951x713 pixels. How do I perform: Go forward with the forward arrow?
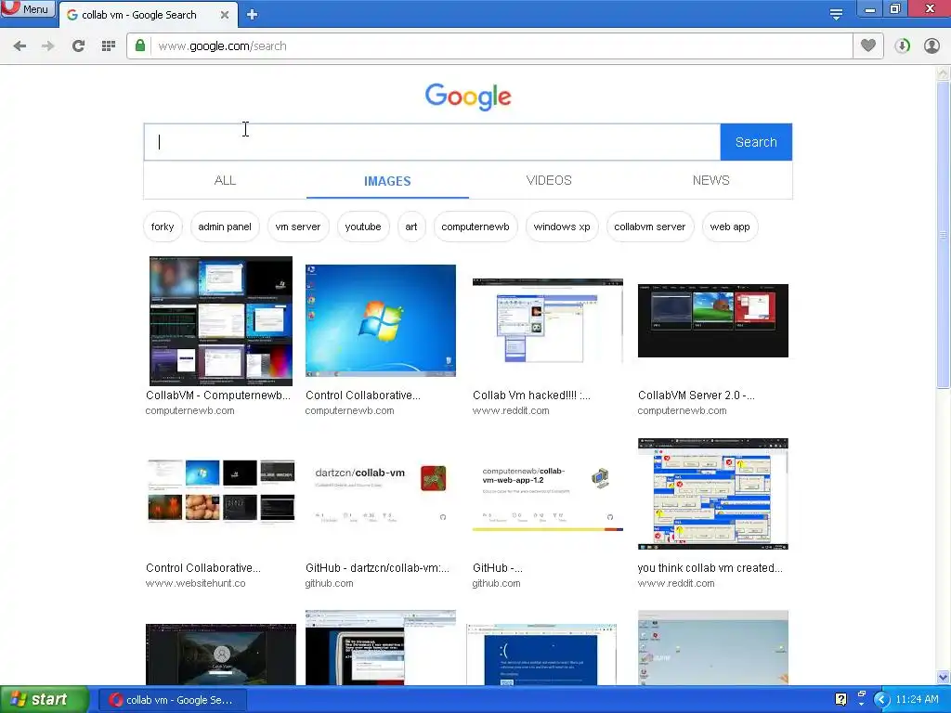(x=48, y=46)
